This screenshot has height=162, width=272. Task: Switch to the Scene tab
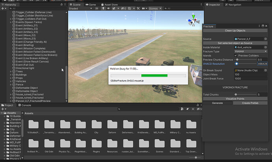pos(75,5)
